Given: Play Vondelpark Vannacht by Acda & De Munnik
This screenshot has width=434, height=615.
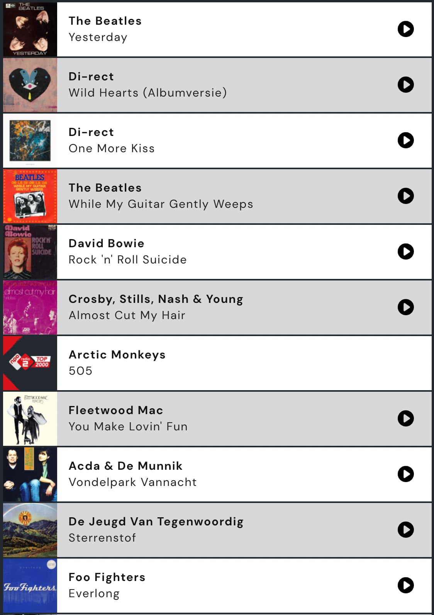Looking at the screenshot, I should point(405,474).
